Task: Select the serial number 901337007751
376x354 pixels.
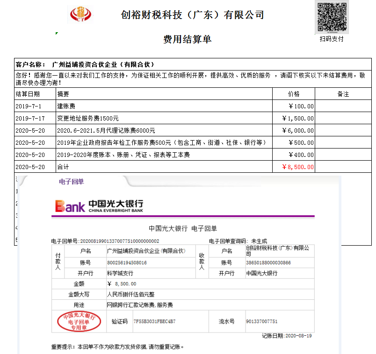Action: [261, 321]
